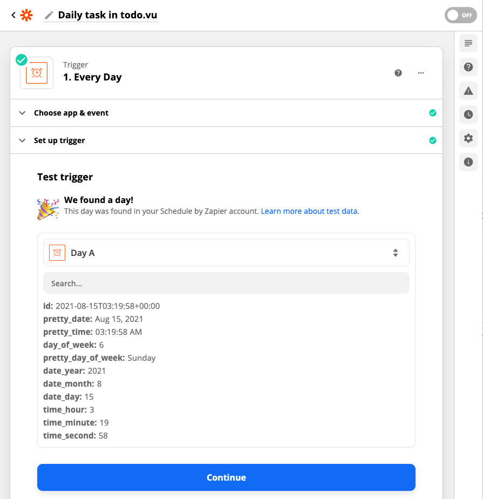Screen dimensions: 483x499
Task: Select the time_minute value 19
Action: [x=104, y=423]
